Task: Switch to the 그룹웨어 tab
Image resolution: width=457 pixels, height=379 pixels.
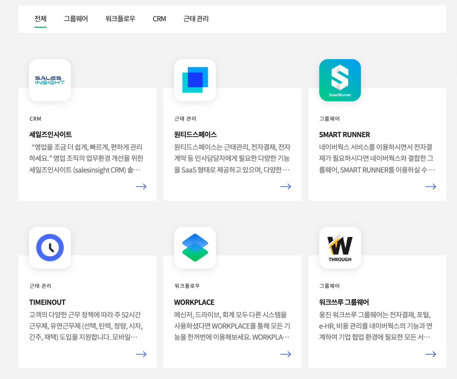Action: (x=76, y=19)
